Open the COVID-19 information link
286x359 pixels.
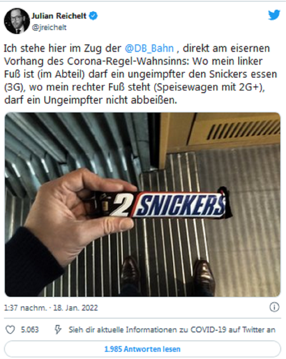pyautogui.click(x=172, y=330)
